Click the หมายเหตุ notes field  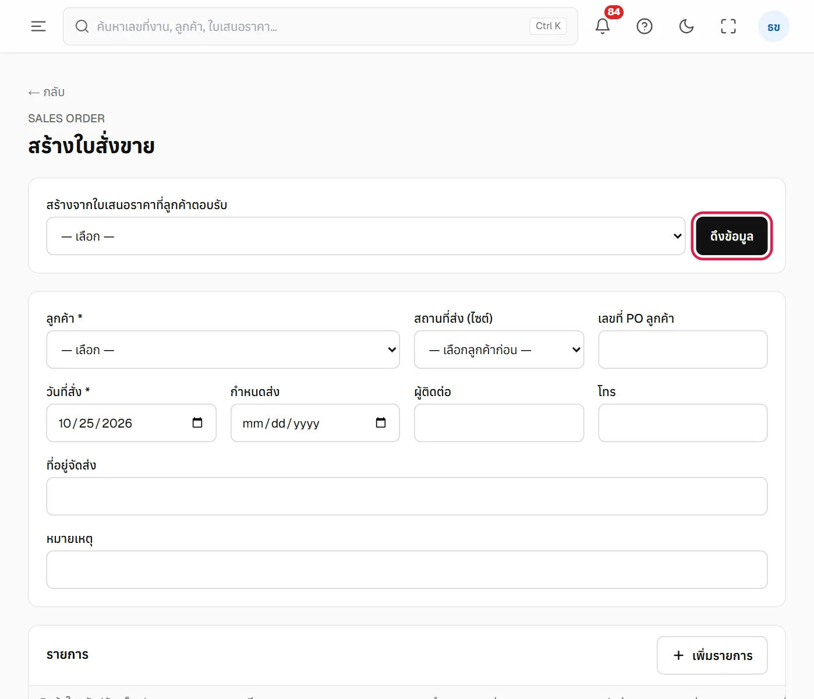coord(407,570)
